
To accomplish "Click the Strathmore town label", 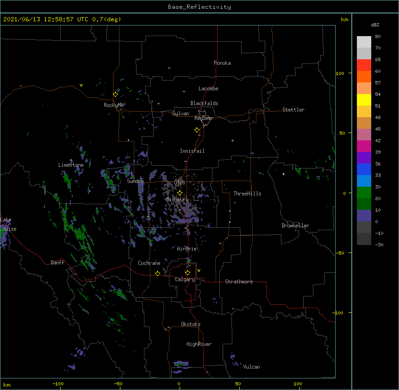I will [239, 282].
